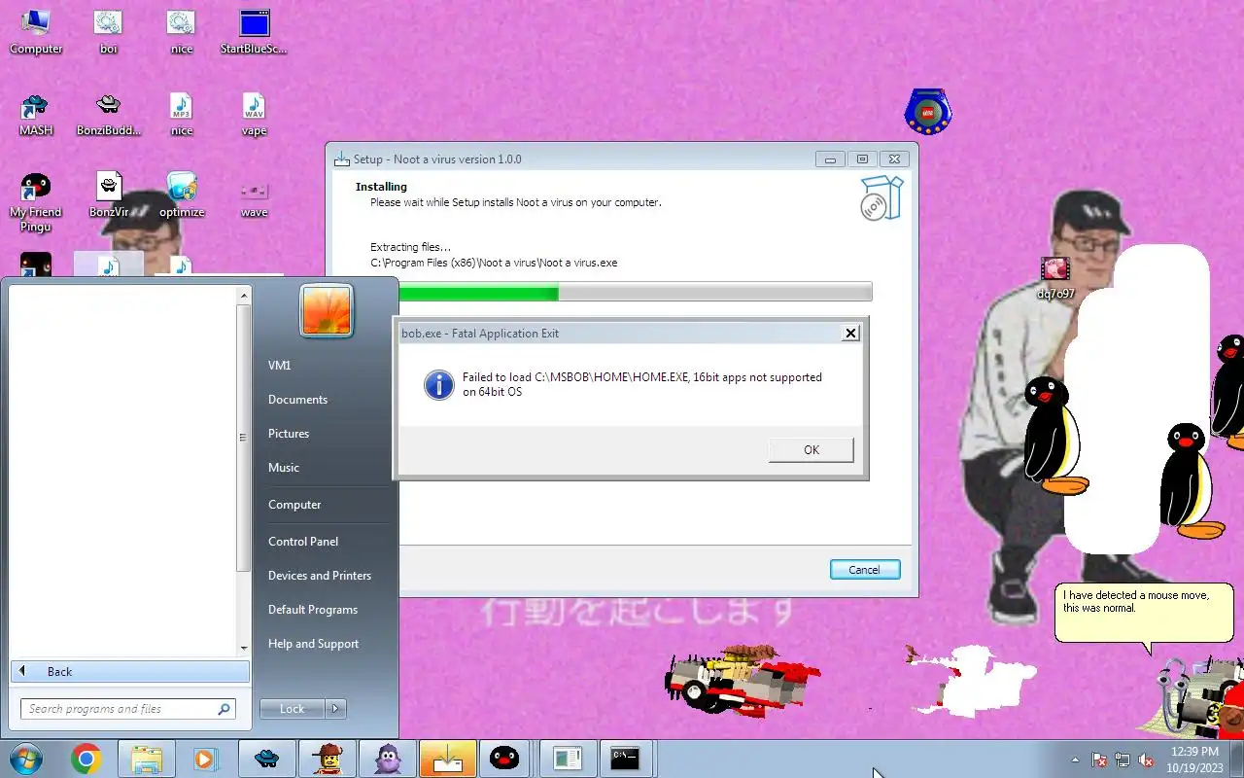Viewport: 1244px width, 778px height.
Task: Open Google Chrome from the taskbar
Action: [x=86, y=759]
